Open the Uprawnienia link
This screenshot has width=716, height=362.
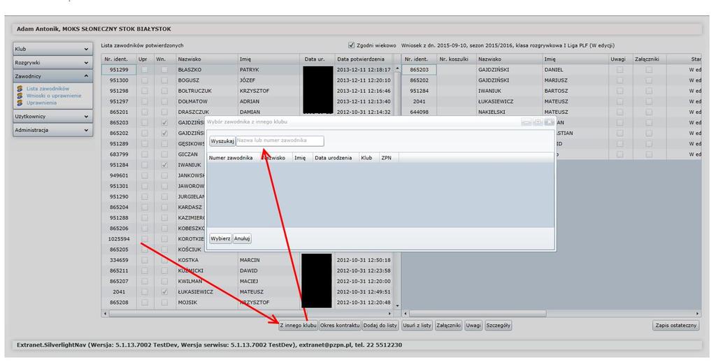click(x=41, y=103)
